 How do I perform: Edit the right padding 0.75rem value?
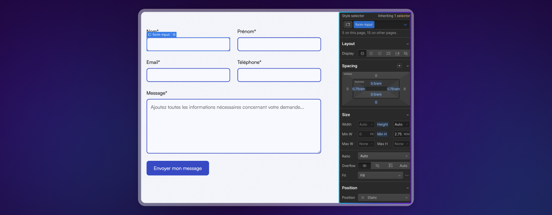point(393,89)
